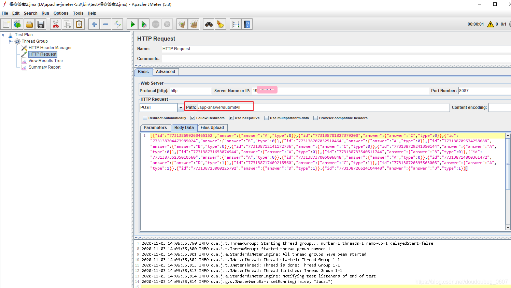Select Summary Report in the tree
511x288 pixels.
[45, 67]
